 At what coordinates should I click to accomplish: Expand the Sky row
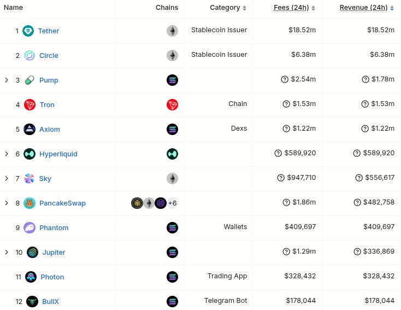click(7, 178)
